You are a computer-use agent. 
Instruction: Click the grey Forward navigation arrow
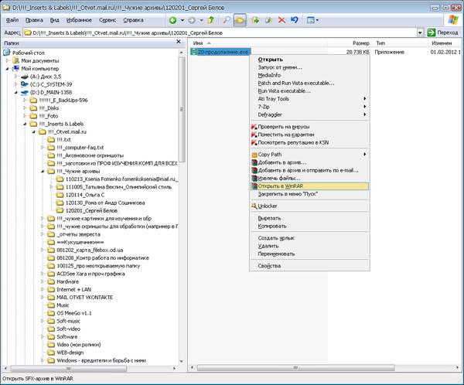click(192, 20)
